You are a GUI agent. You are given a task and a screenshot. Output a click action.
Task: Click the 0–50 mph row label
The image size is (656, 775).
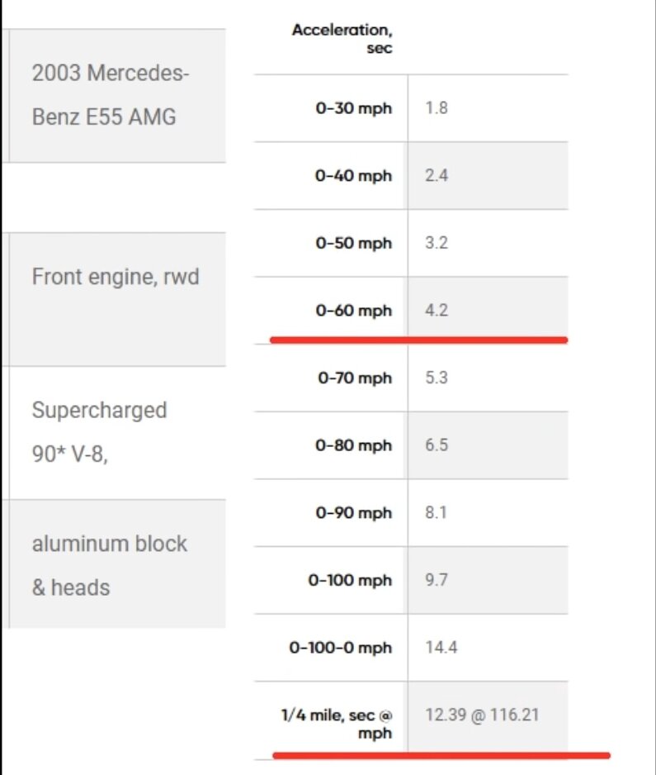[353, 244]
